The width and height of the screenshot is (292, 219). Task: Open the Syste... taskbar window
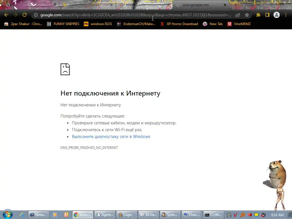pos(171,215)
